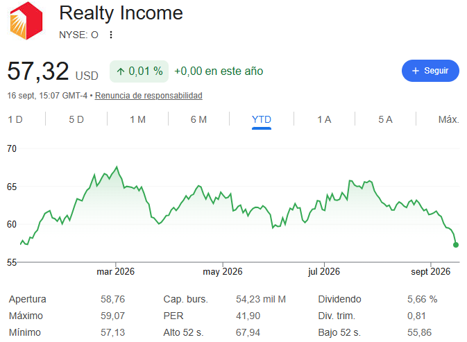Click the PER value 41,90
The width and height of the screenshot is (467, 342).
[248, 316]
